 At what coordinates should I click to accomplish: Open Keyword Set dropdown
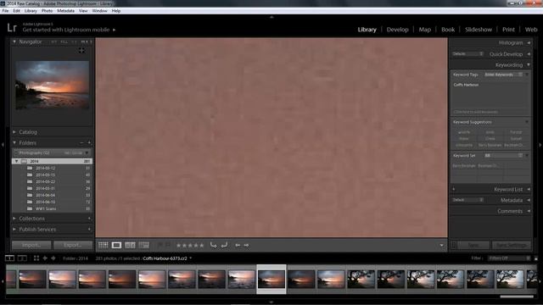coord(503,156)
